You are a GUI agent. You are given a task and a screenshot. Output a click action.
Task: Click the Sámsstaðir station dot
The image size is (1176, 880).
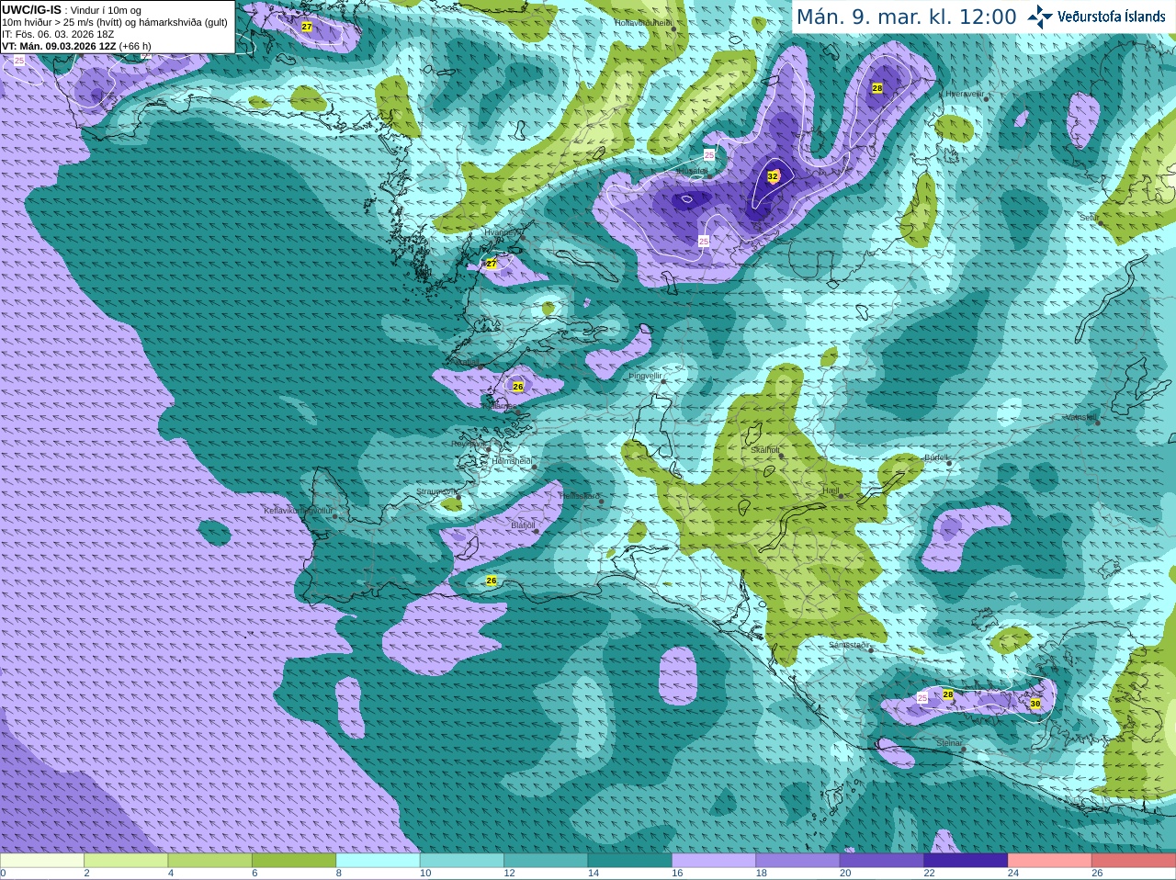click(871, 650)
